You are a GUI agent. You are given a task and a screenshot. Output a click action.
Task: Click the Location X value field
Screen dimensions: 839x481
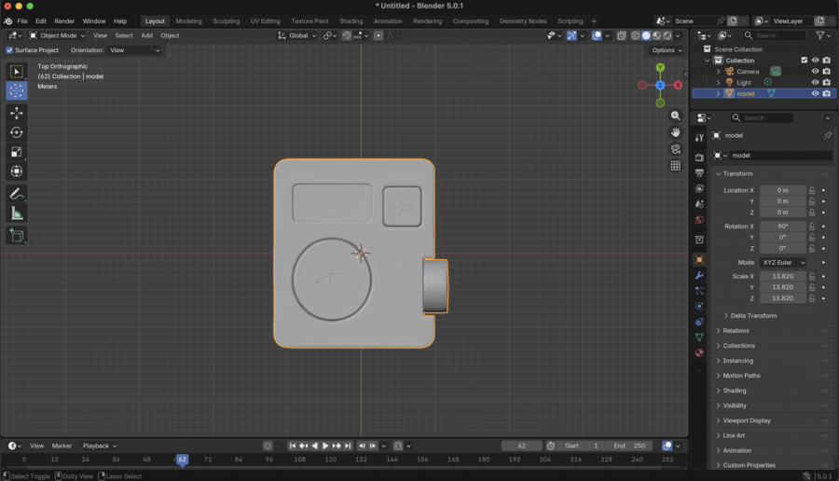[782, 190]
